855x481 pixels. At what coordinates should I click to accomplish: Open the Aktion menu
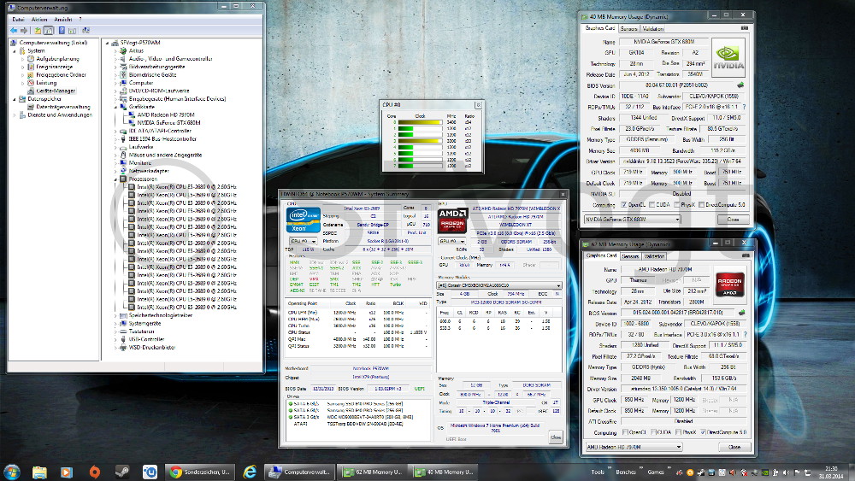click(x=39, y=19)
